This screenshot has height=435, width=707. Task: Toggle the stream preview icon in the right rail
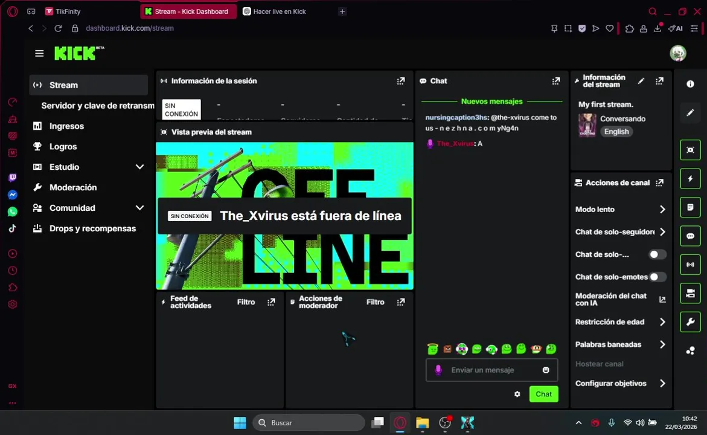[690, 150]
